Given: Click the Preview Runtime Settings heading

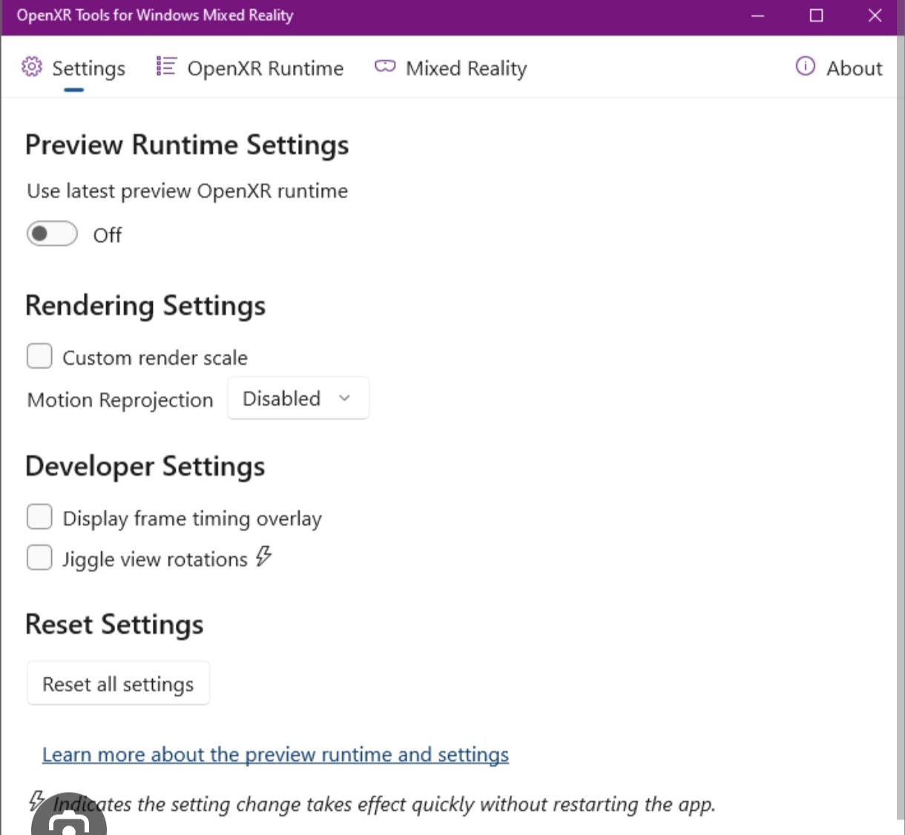Looking at the screenshot, I should tap(187, 145).
